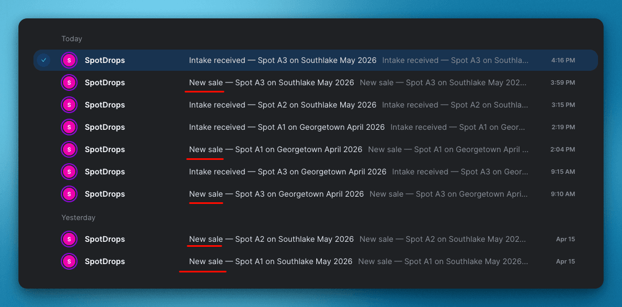This screenshot has height=307, width=622.
Task: Open New sale Spot A1 on Southlake May 2026
Action: coord(271,261)
